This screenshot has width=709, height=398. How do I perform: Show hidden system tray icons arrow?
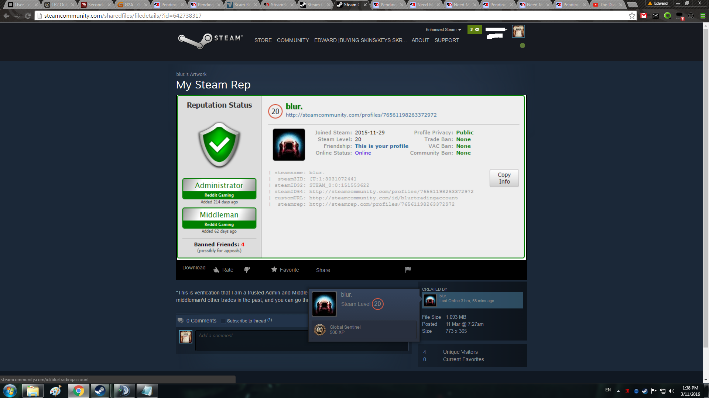[618, 391]
